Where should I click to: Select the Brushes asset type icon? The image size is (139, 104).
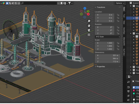(19, 3)
